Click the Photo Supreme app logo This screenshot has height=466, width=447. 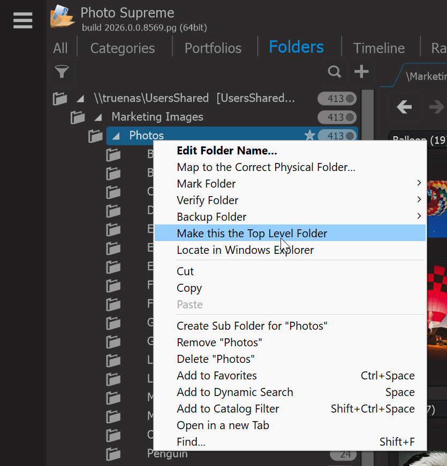click(x=62, y=17)
